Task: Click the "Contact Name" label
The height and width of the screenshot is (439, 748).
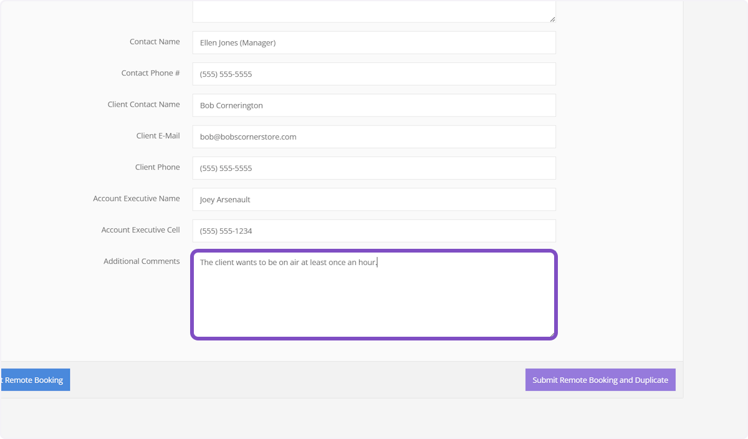Action: pos(155,42)
